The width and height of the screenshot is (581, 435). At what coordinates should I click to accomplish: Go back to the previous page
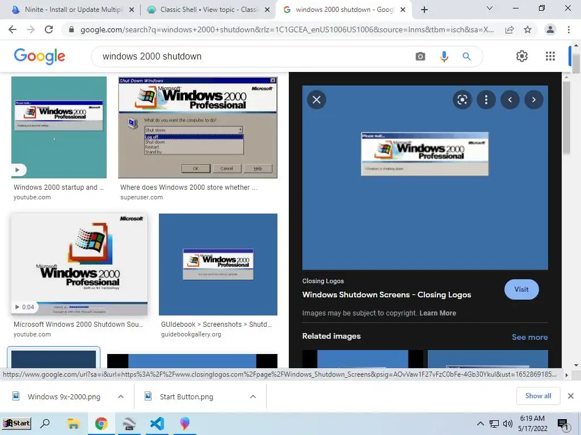(12, 29)
